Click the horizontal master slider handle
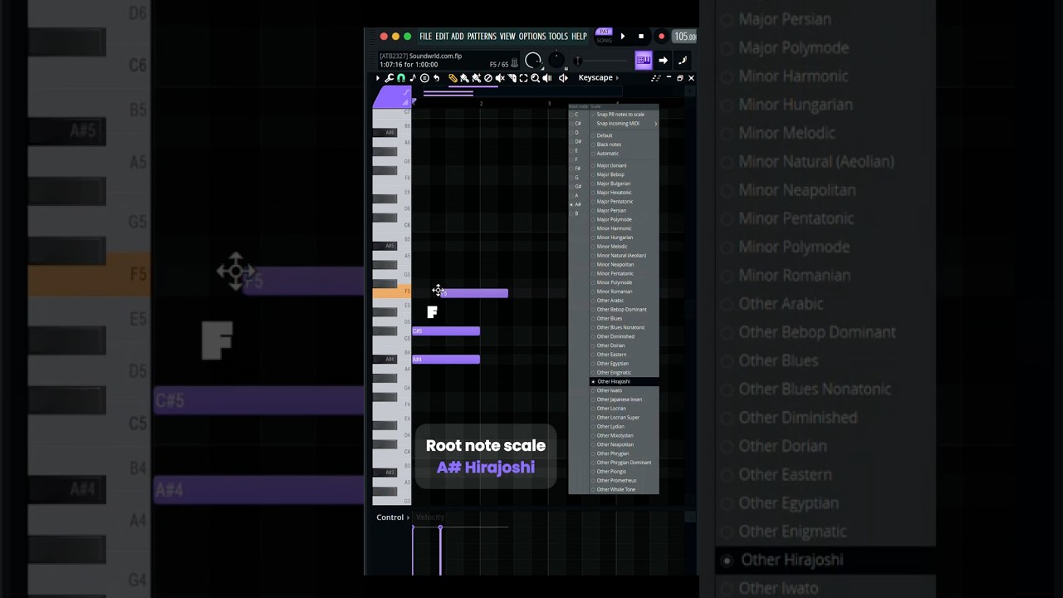This screenshot has width=1063, height=598. point(578,61)
